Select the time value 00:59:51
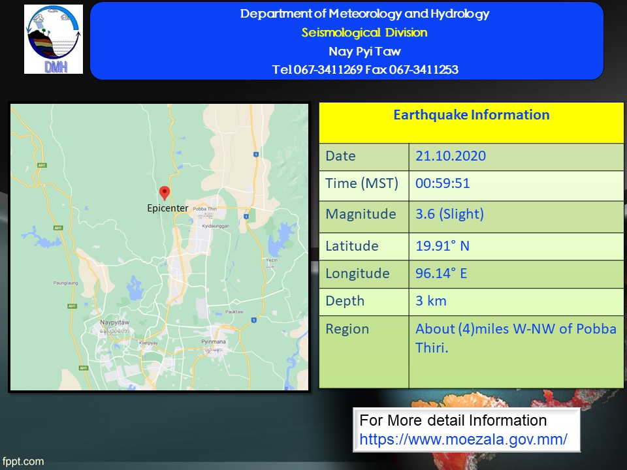The height and width of the screenshot is (470, 627). [x=443, y=183]
